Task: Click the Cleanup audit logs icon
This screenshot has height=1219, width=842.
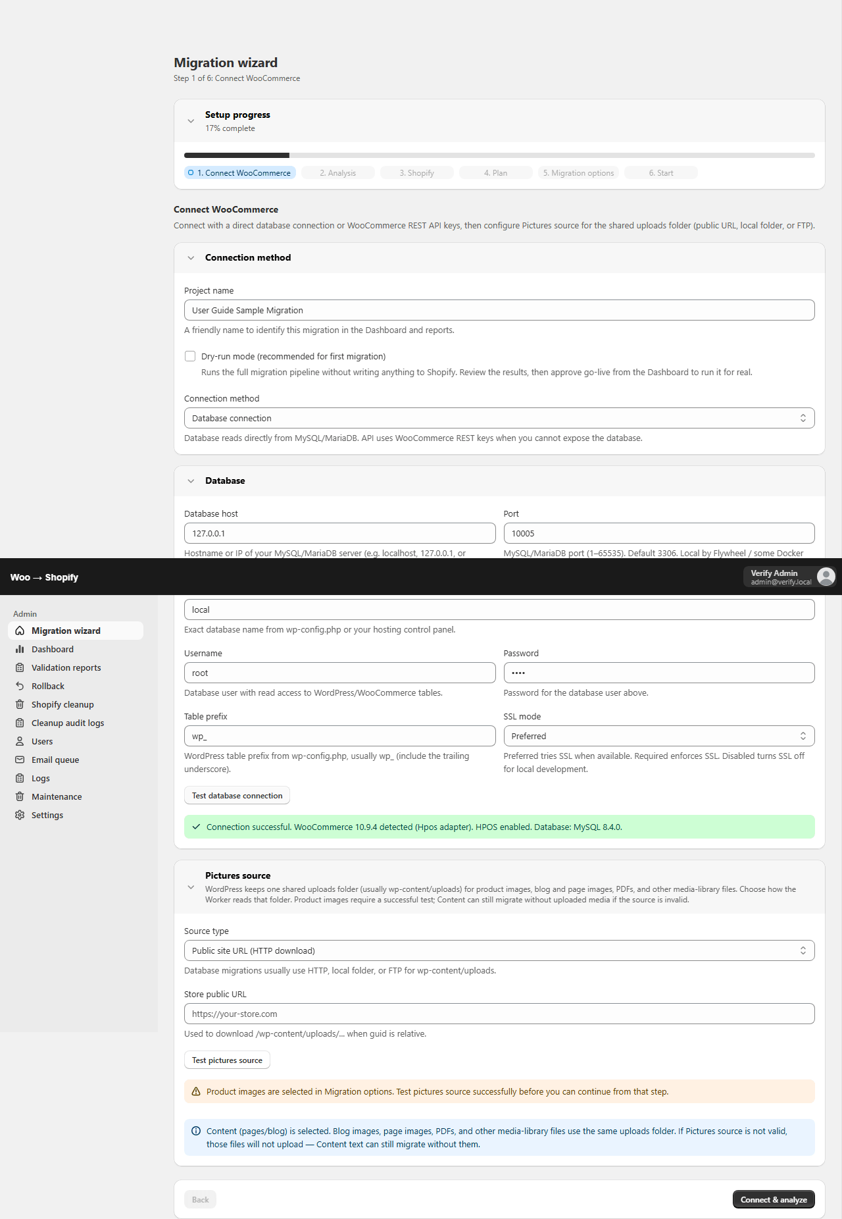Action: [20, 723]
